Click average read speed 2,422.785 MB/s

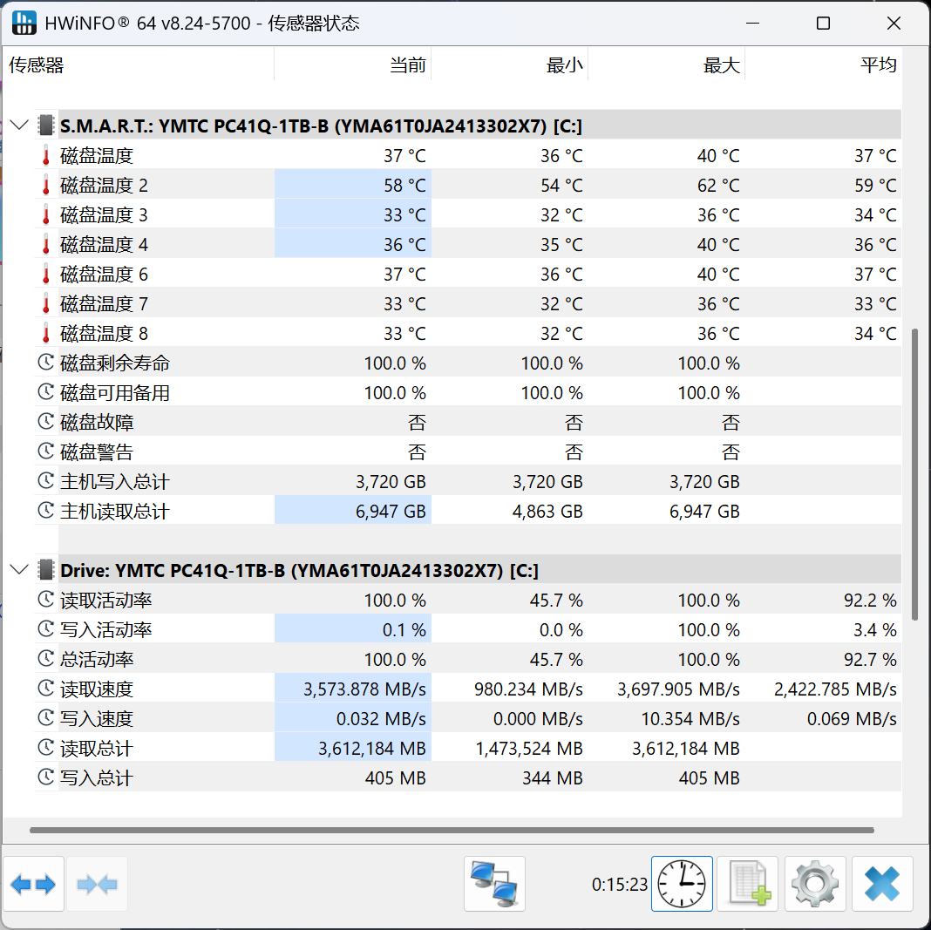coord(835,689)
